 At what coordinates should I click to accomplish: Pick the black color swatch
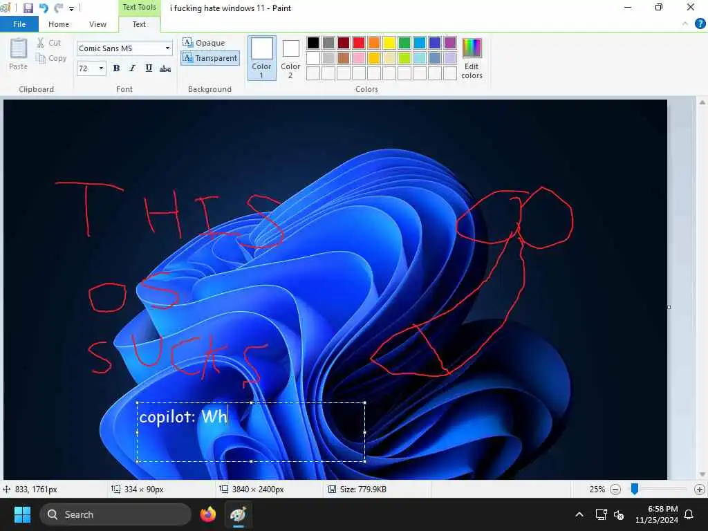[x=313, y=43]
